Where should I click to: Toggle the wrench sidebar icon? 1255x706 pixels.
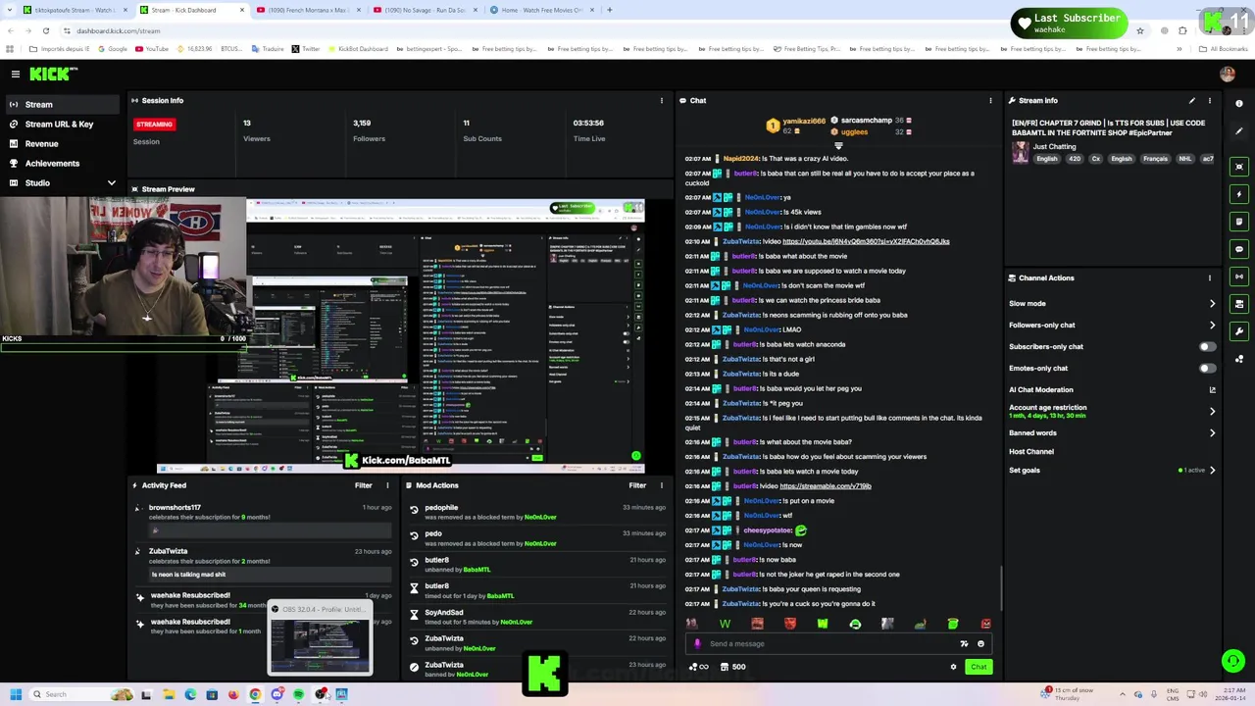coord(1239,331)
